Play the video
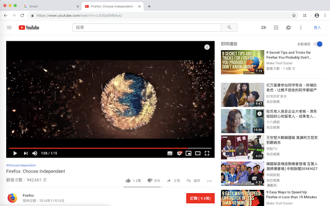Image resolution: width=330 pixels, height=206 pixels. click(15, 153)
